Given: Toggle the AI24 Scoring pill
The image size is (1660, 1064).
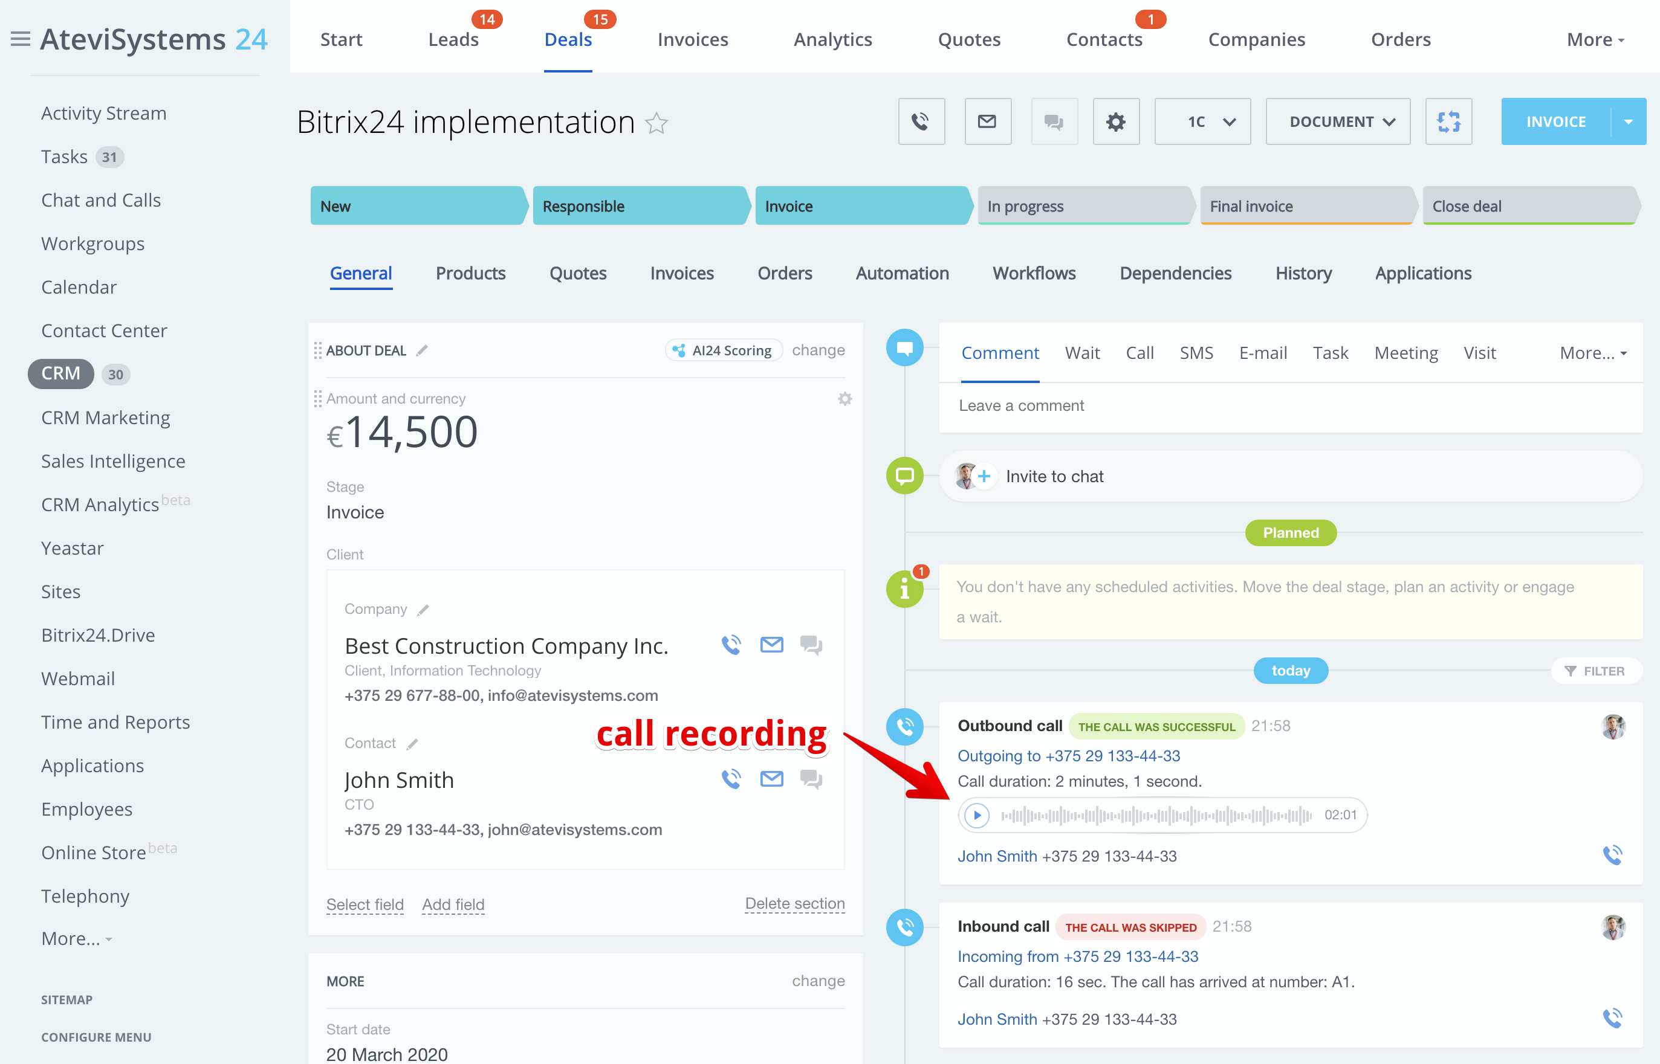Looking at the screenshot, I should coord(724,350).
